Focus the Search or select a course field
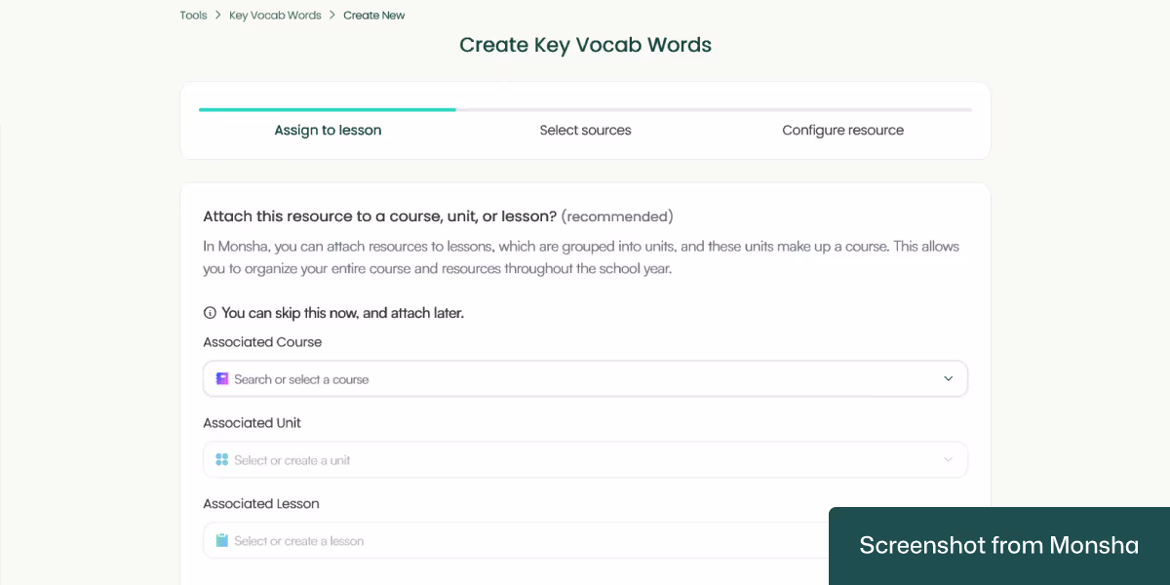This screenshot has height=585, width=1170. [585, 378]
